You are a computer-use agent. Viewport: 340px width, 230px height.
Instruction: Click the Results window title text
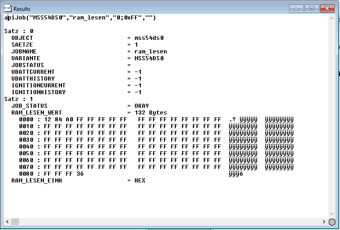pyautogui.click(x=22, y=9)
